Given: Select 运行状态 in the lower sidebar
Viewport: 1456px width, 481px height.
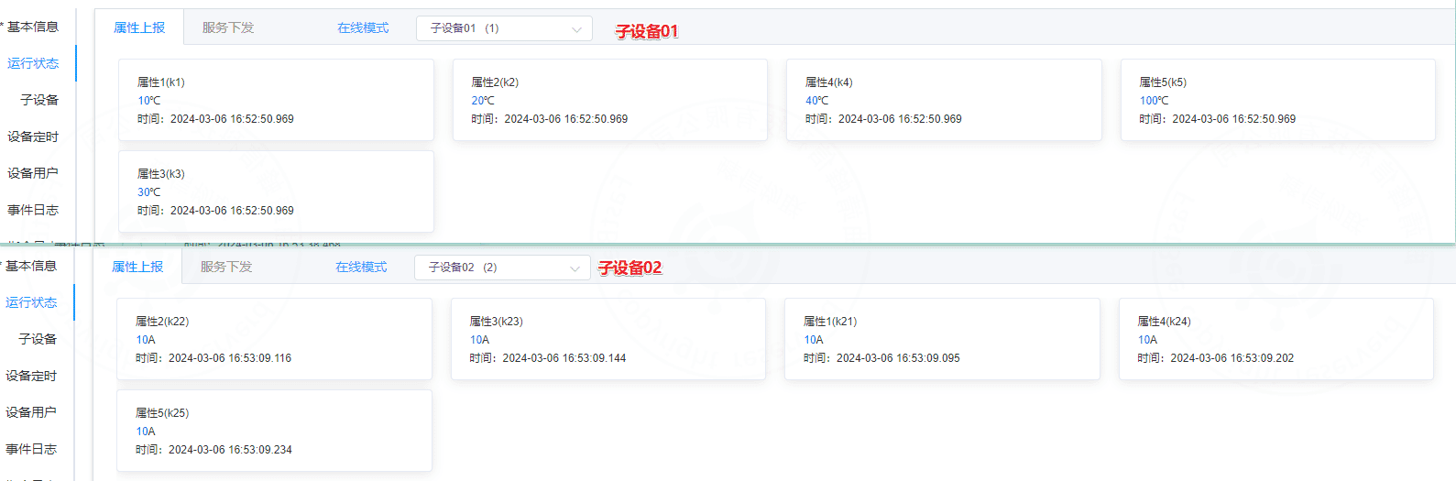Looking at the screenshot, I should click(31, 302).
